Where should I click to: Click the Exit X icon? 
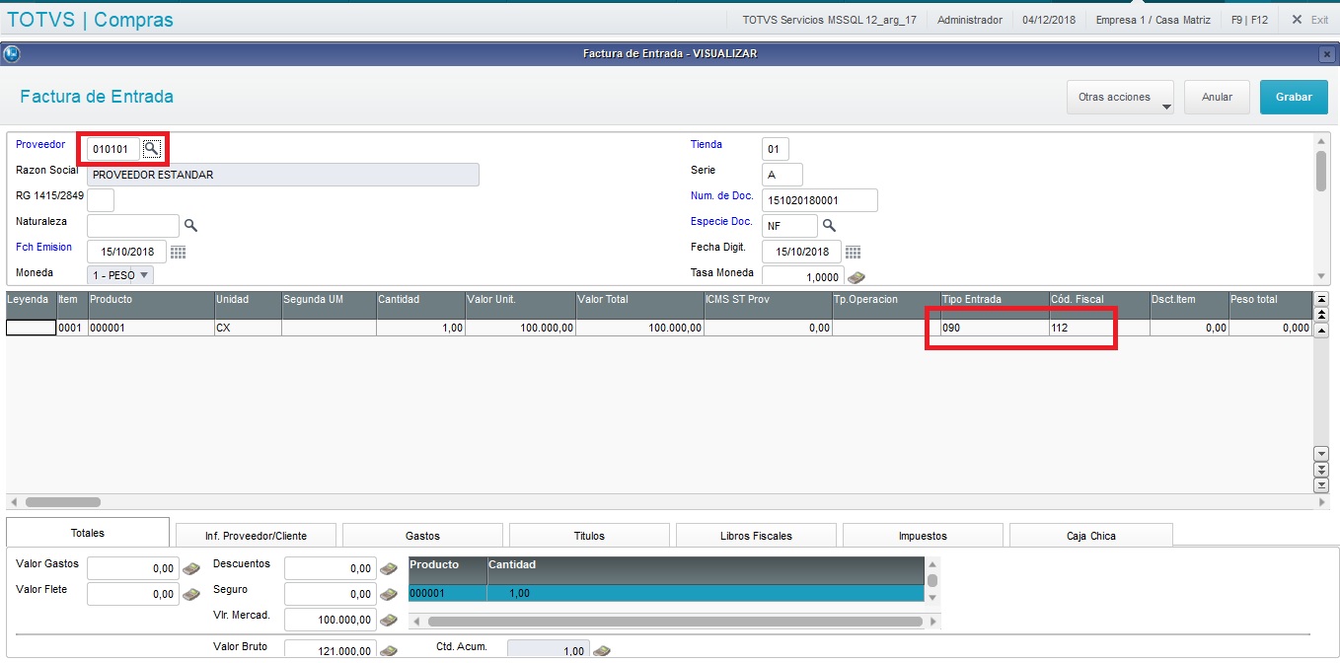[x=1297, y=20]
